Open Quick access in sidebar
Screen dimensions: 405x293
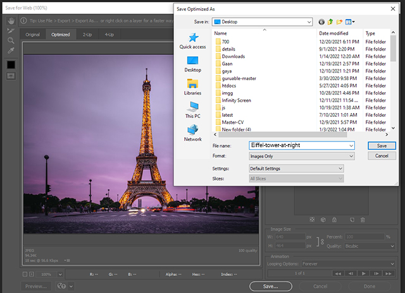[192, 41]
